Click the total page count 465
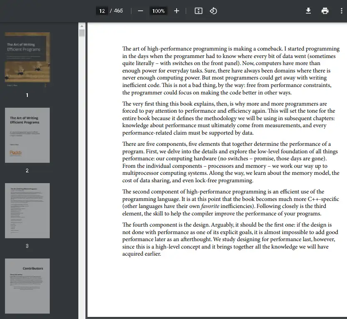The width and height of the screenshot is (347, 319). tap(119, 11)
